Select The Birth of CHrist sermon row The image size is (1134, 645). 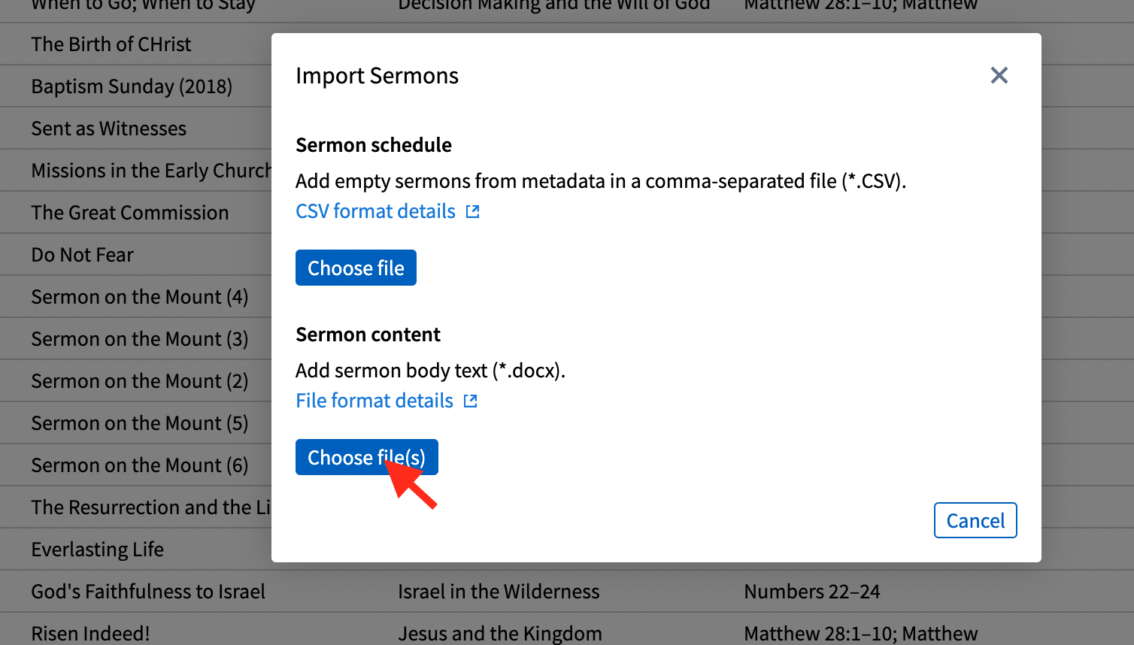111,44
